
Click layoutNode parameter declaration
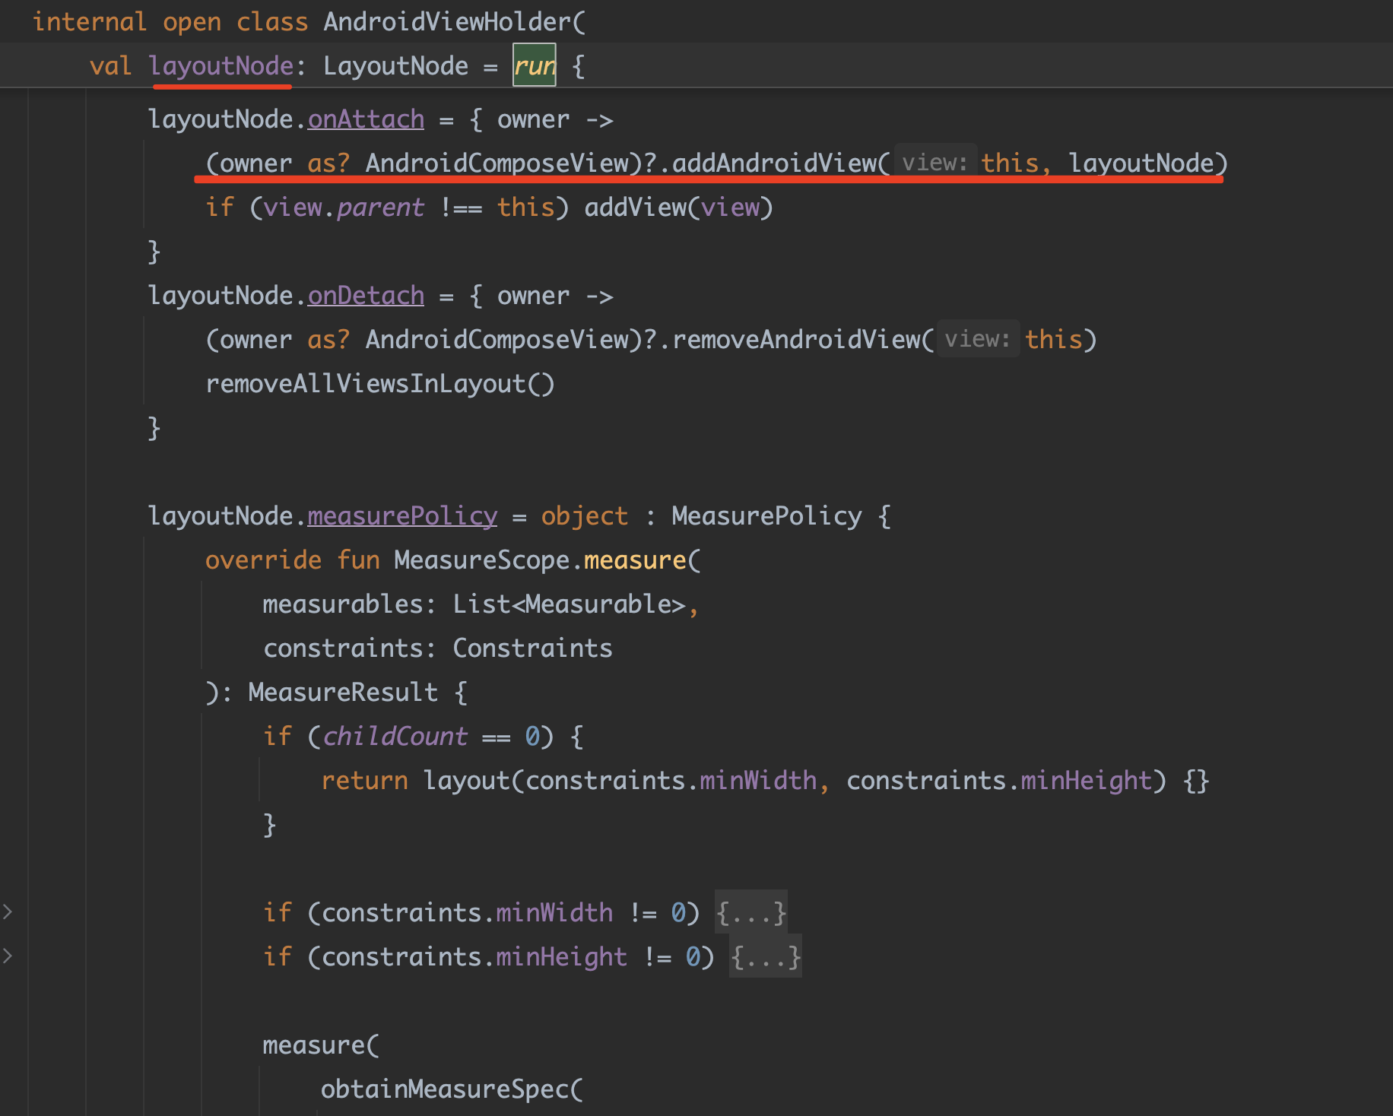tap(221, 65)
